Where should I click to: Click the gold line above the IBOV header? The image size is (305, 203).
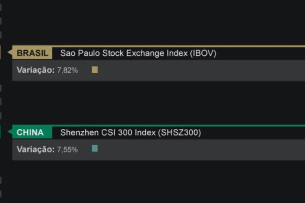pos(179,46)
